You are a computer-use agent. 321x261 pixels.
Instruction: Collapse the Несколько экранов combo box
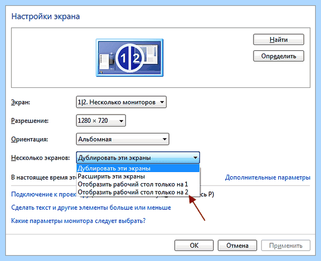[138, 158]
